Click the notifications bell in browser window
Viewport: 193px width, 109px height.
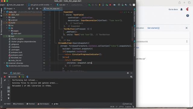point(182,9)
